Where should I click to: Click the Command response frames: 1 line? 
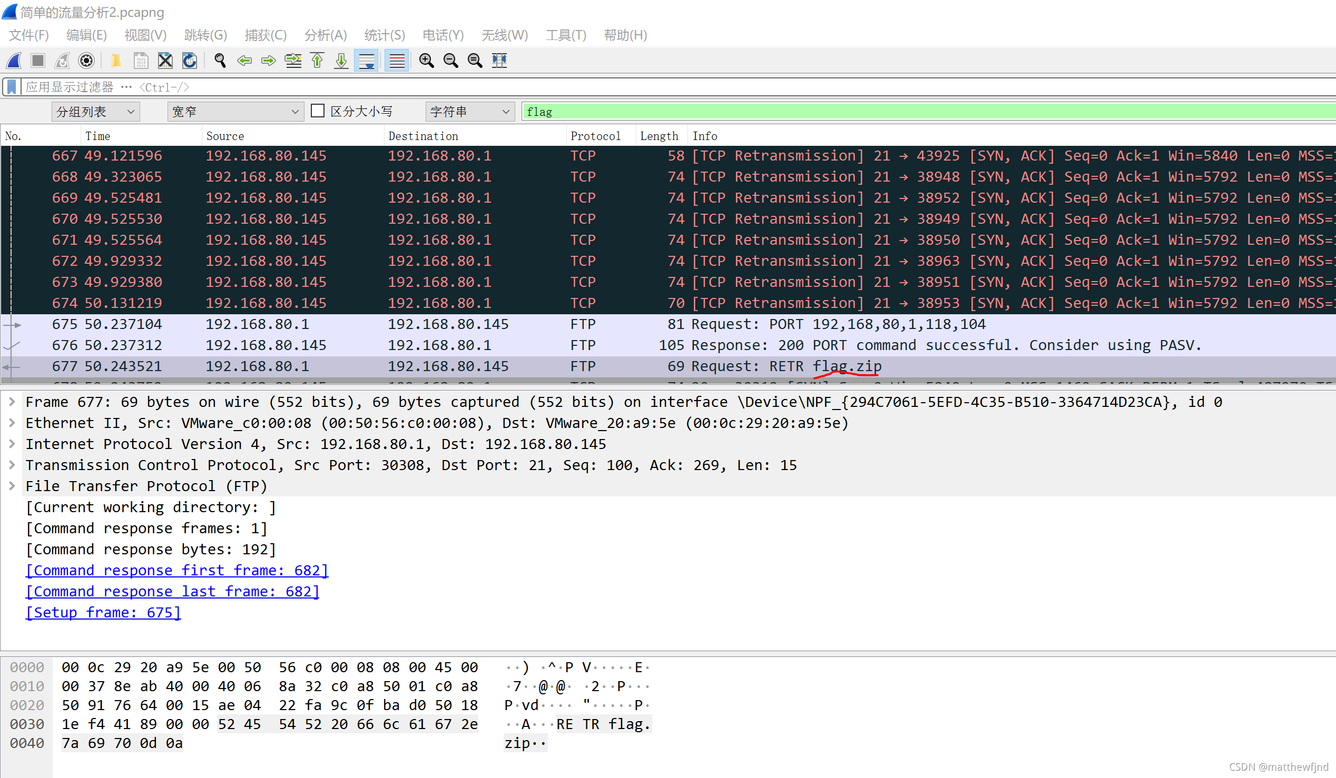click(147, 528)
